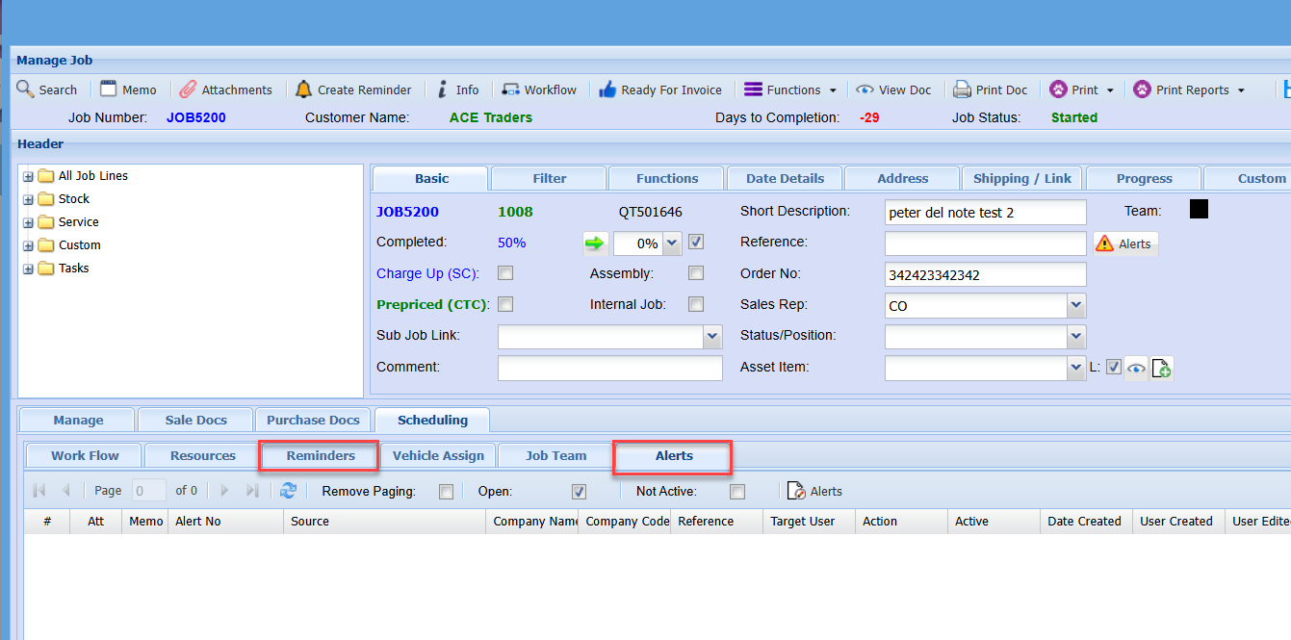1291x640 pixels.
Task: Enable the Charge Up (SC) checkbox
Action: pyautogui.click(x=505, y=273)
